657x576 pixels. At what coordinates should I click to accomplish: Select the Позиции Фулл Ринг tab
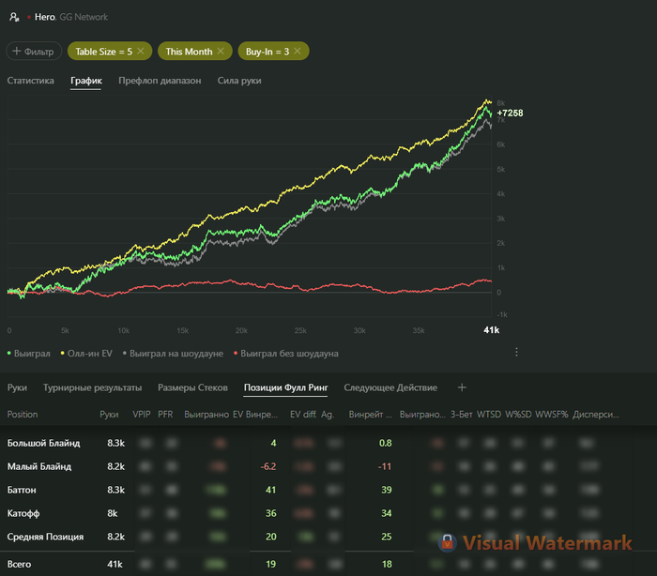coord(285,387)
